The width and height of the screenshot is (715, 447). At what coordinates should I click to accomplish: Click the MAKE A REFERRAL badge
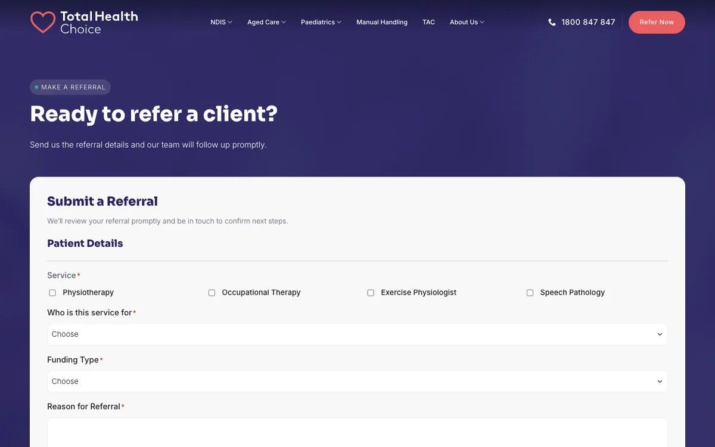[x=70, y=87]
